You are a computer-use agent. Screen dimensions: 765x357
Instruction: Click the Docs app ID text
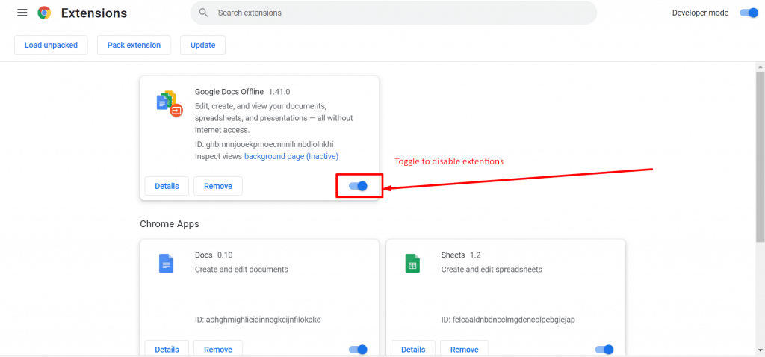click(258, 320)
